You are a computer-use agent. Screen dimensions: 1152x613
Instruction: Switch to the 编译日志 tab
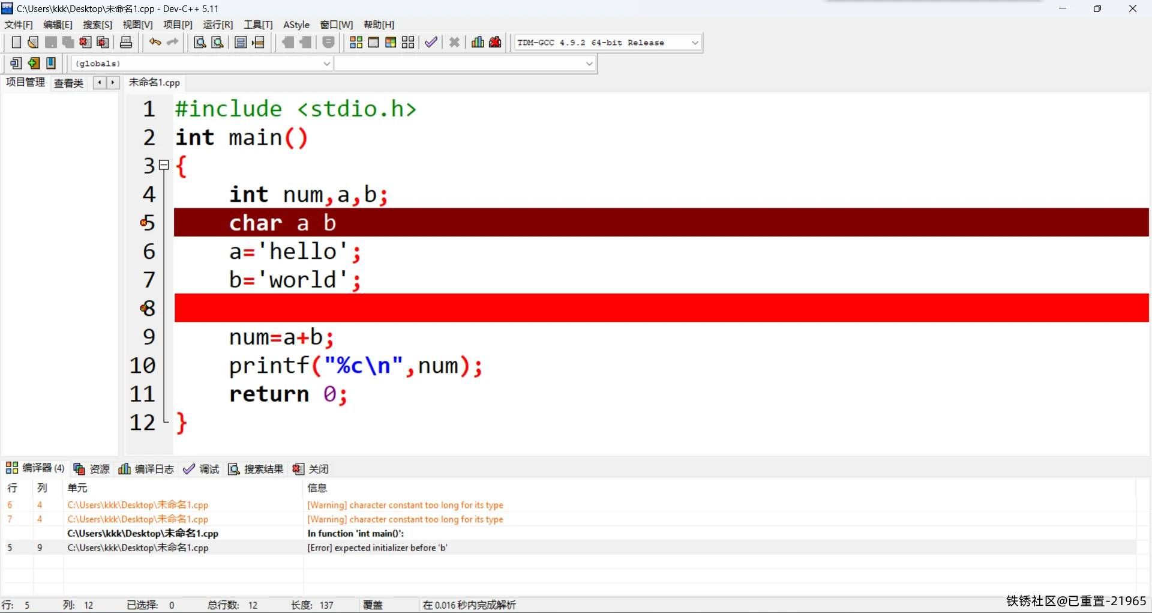pos(147,469)
